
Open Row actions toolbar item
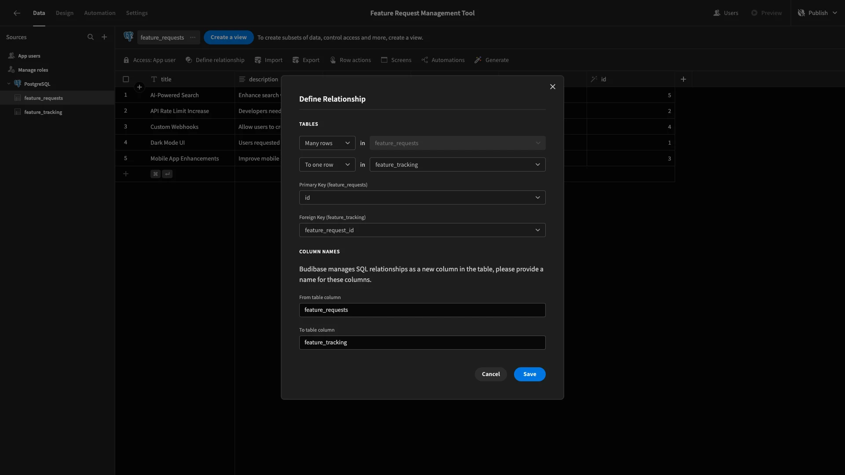(x=351, y=60)
